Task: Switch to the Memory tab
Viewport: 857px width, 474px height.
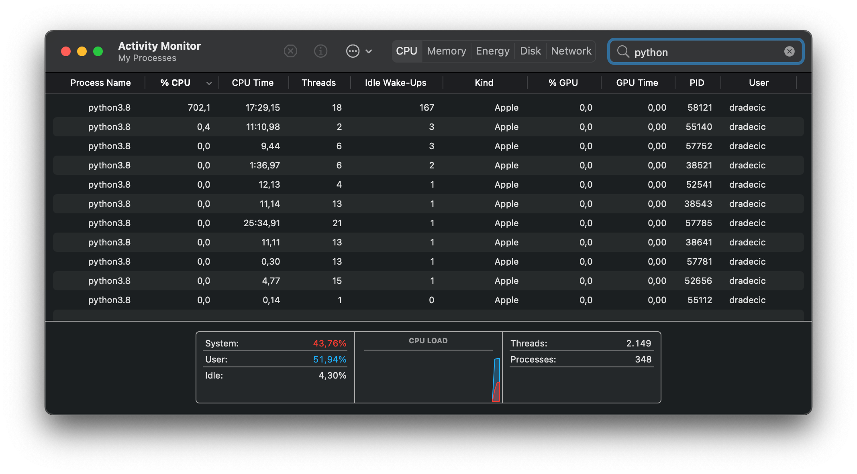Action: [x=446, y=51]
